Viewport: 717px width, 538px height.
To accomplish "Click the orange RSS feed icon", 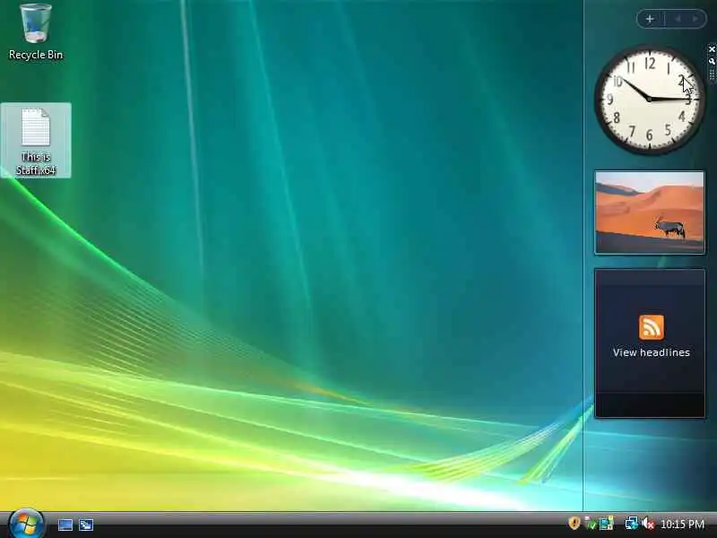I will pyautogui.click(x=652, y=327).
